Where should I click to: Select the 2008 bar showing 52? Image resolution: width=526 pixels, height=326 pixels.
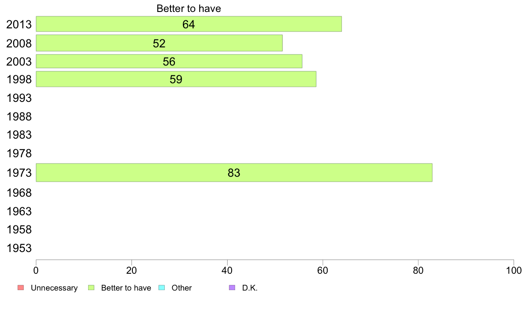(x=159, y=43)
